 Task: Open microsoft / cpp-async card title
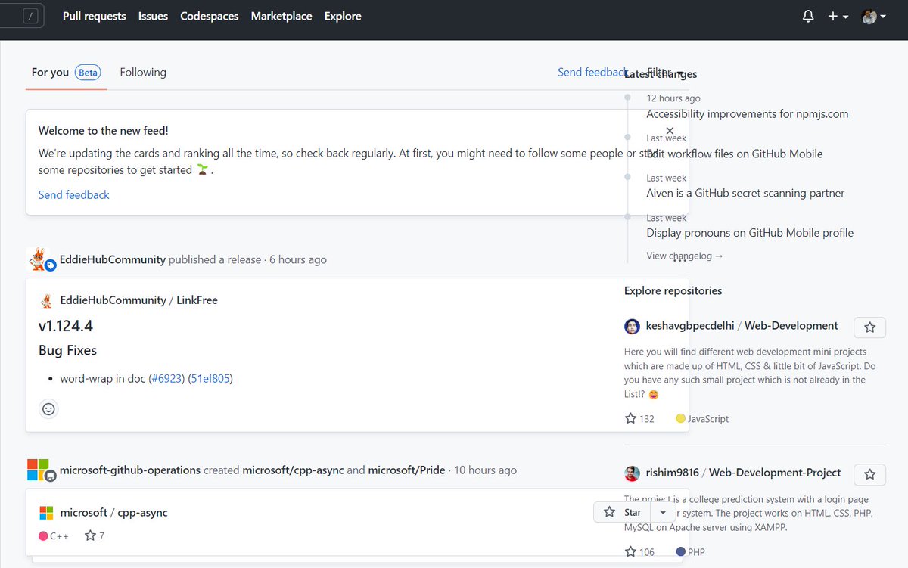pyautogui.click(x=114, y=513)
